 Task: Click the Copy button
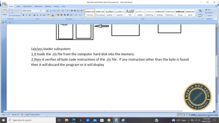tap(11, 13)
